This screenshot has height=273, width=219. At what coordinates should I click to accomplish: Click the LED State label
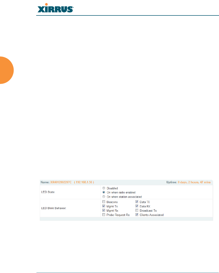[48, 192]
